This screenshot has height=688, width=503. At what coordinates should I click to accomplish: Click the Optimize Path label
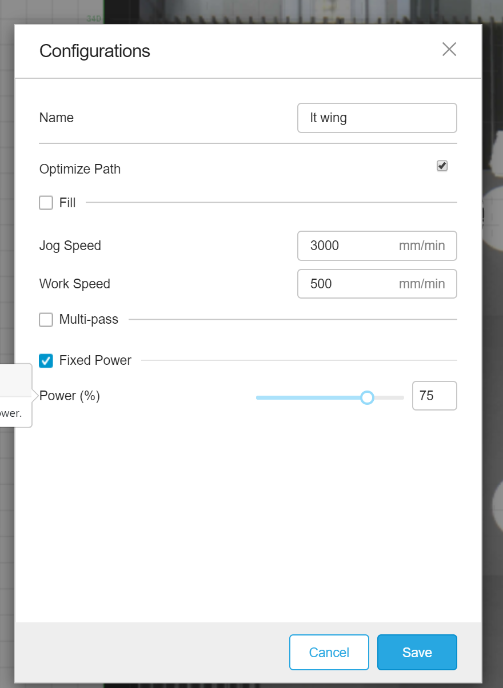click(79, 169)
